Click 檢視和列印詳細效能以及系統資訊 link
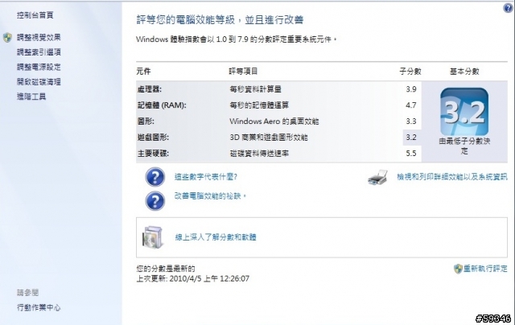The height and width of the screenshot is (325, 515). [452, 177]
